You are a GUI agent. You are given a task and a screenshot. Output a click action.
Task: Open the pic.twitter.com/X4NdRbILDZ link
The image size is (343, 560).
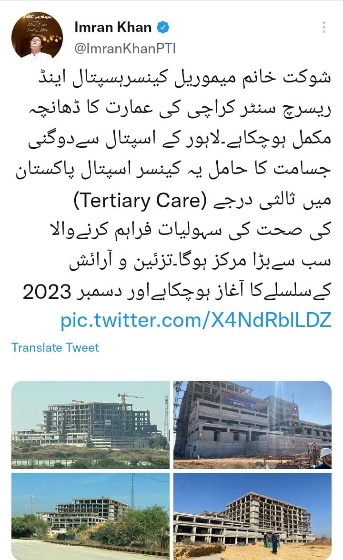tap(196, 320)
